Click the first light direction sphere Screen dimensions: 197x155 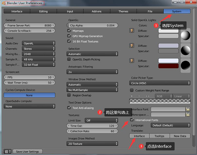[x=186, y=36]
